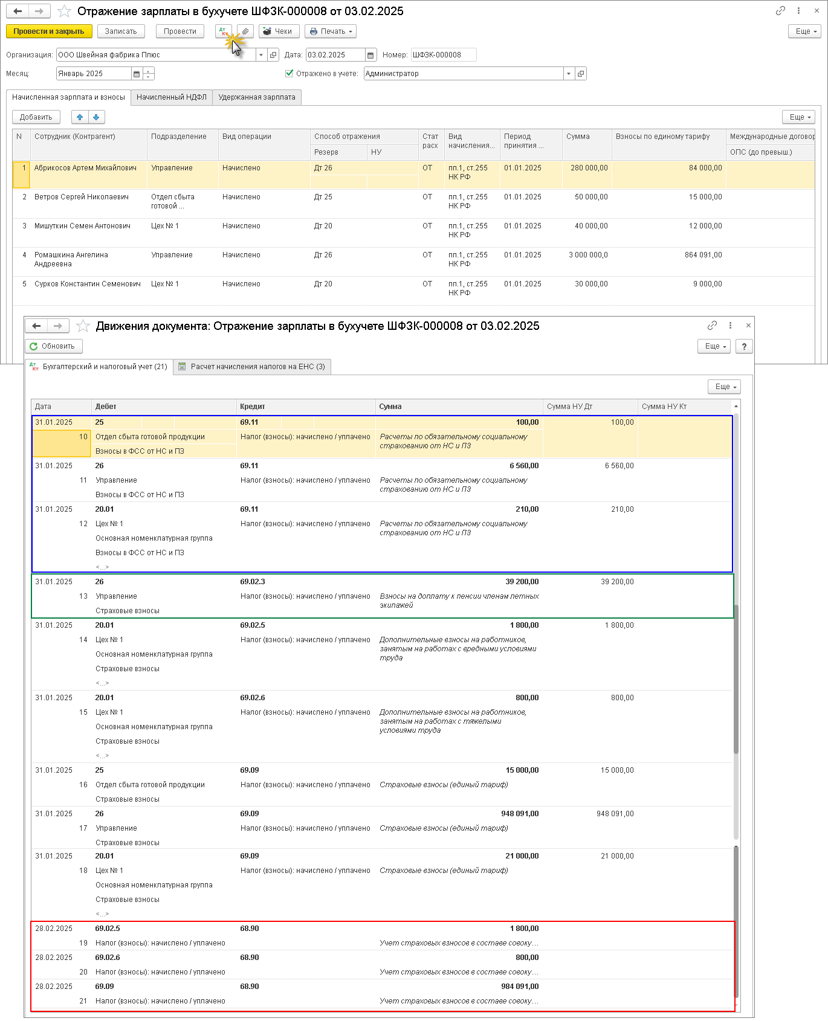Switch to the Удержанная зарплата tab
Viewport: 828px width, 1021px height.
click(257, 97)
